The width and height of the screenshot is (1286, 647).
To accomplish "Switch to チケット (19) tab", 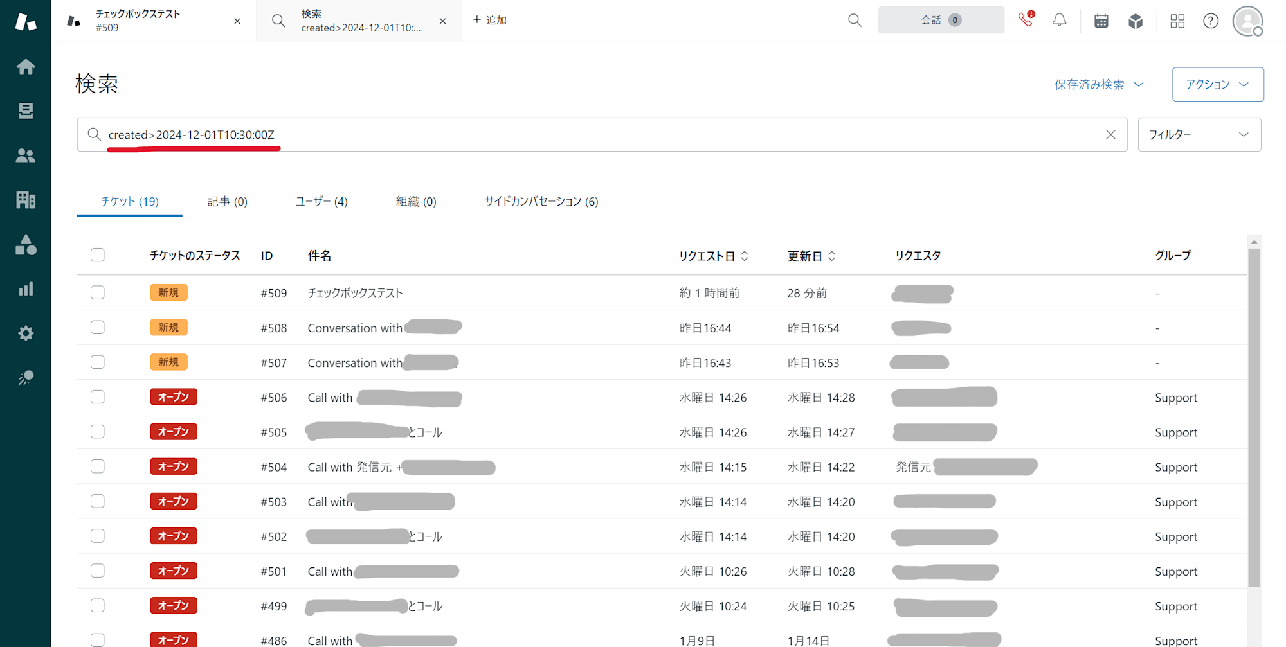I will pos(130,201).
